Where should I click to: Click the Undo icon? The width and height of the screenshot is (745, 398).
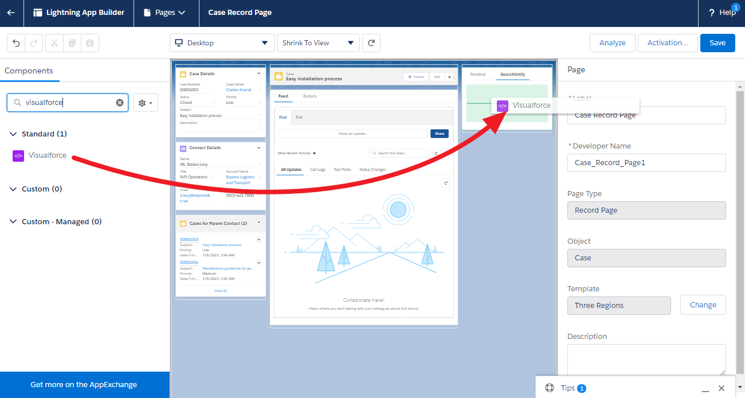tap(16, 43)
